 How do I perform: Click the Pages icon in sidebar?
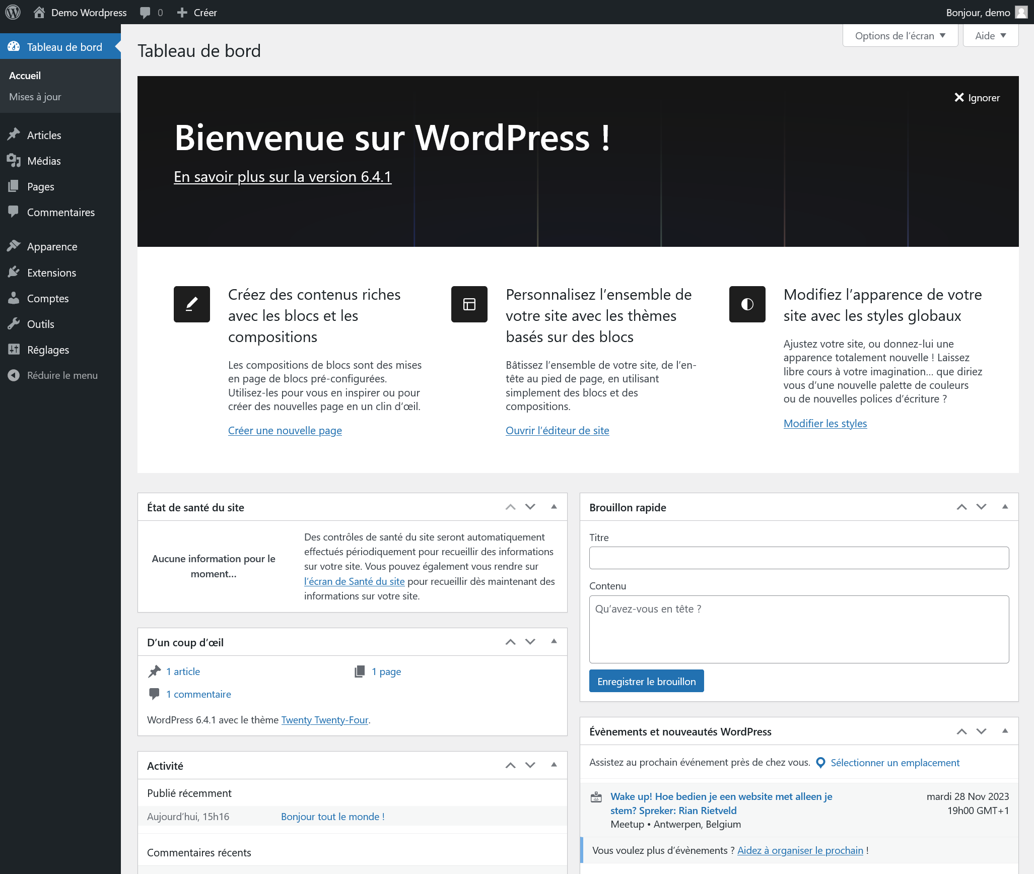click(14, 186)
